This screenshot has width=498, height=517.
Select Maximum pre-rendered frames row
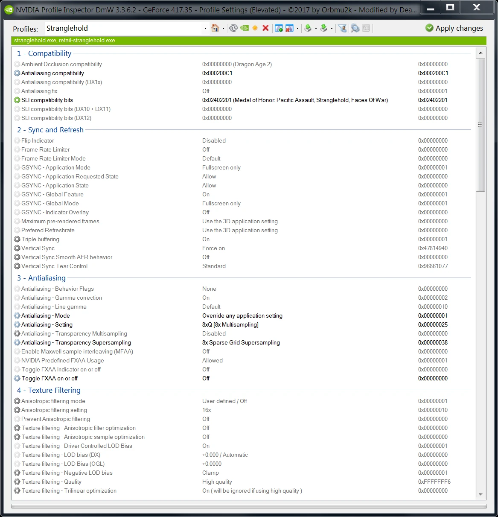243,221
